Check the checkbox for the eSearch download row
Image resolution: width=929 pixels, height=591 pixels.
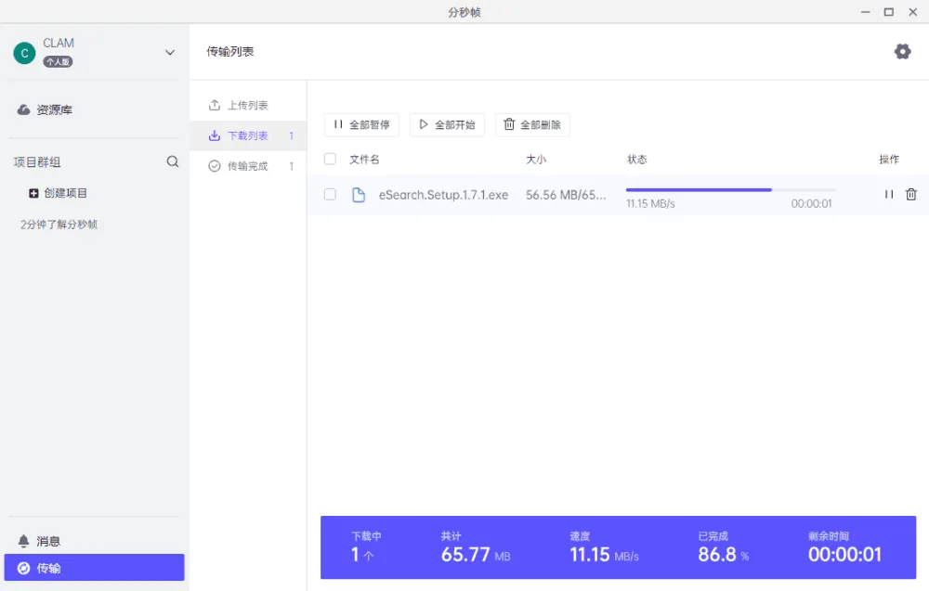click(x=330, y=195)
